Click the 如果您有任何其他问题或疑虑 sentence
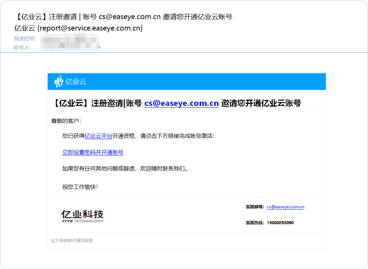The height and width of the screenshot is (269, 368). (x=125, y=169)
